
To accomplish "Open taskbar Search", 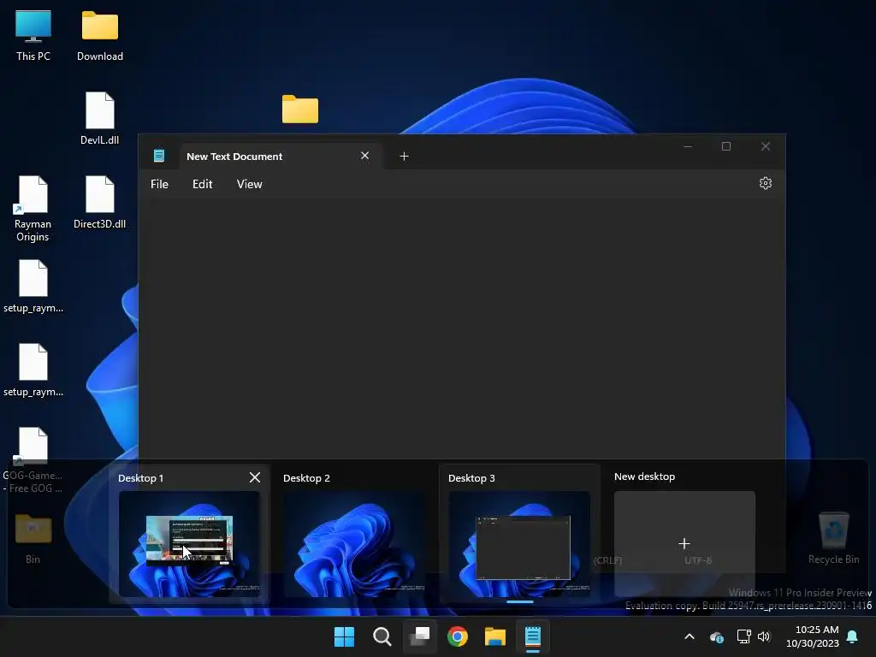I will (x=382, y=636).
